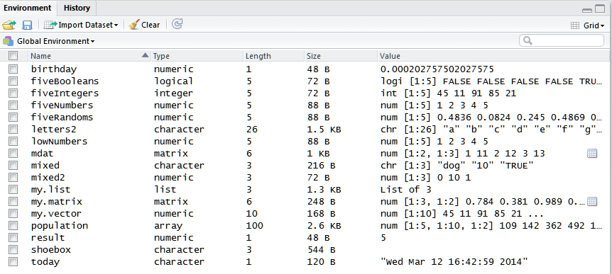The height and width of the screenshot is (274, 612).
Task: Open the Import Dataset menu
Action: click(81, 25)
